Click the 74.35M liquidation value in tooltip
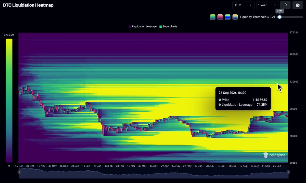This screenshot has width=306, height=183. [262, 105]
